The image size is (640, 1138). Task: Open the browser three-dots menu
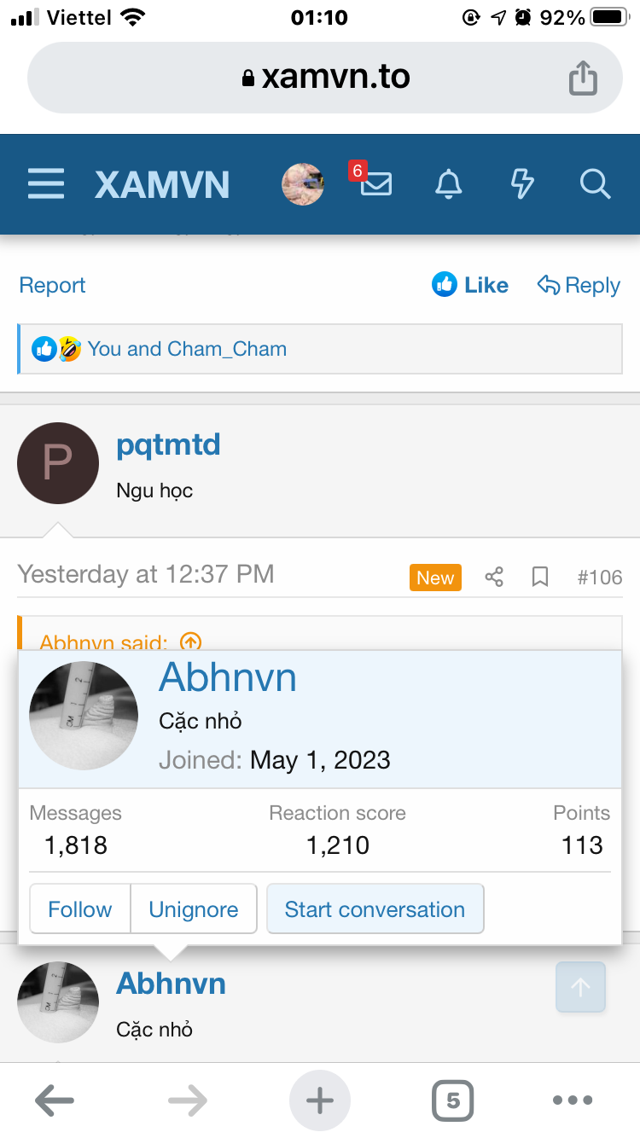[573, 1100]
